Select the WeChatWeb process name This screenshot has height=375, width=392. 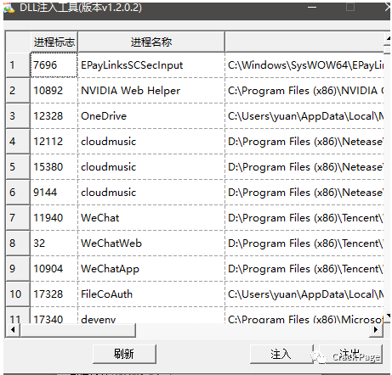(x=151, y=243)
